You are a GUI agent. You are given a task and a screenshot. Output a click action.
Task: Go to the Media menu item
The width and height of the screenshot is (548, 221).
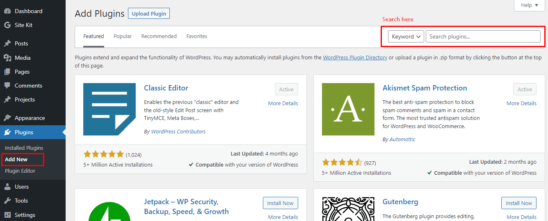pos(33,58)
